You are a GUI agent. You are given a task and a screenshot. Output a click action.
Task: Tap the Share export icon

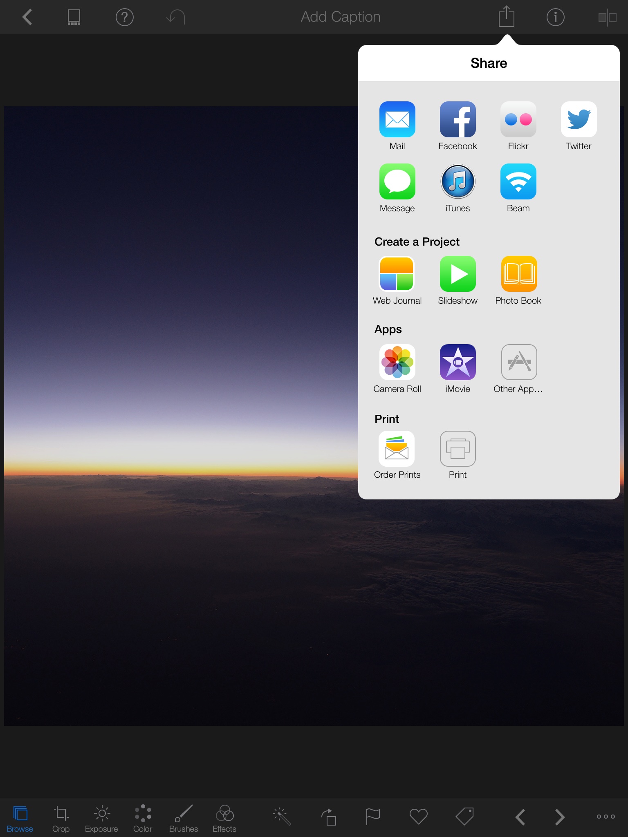pos(506,16)
